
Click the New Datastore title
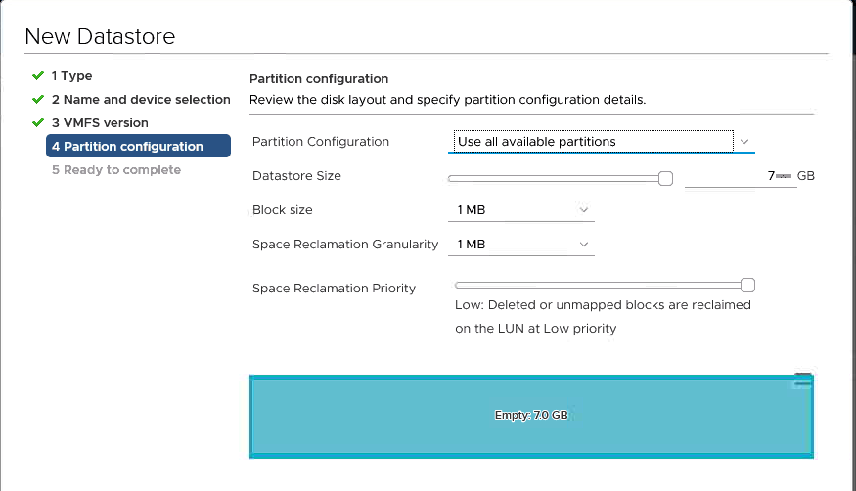click(100, 36)
